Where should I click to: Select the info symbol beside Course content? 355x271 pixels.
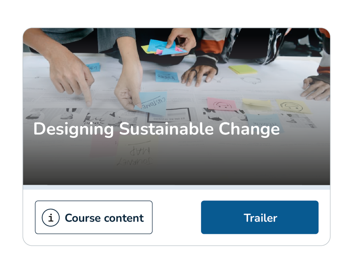[50, 218]
